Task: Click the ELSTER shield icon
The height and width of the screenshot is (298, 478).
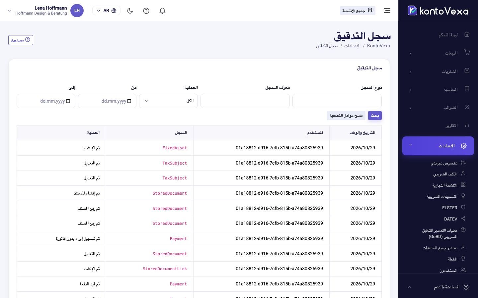Action: [x=463, y=208]
